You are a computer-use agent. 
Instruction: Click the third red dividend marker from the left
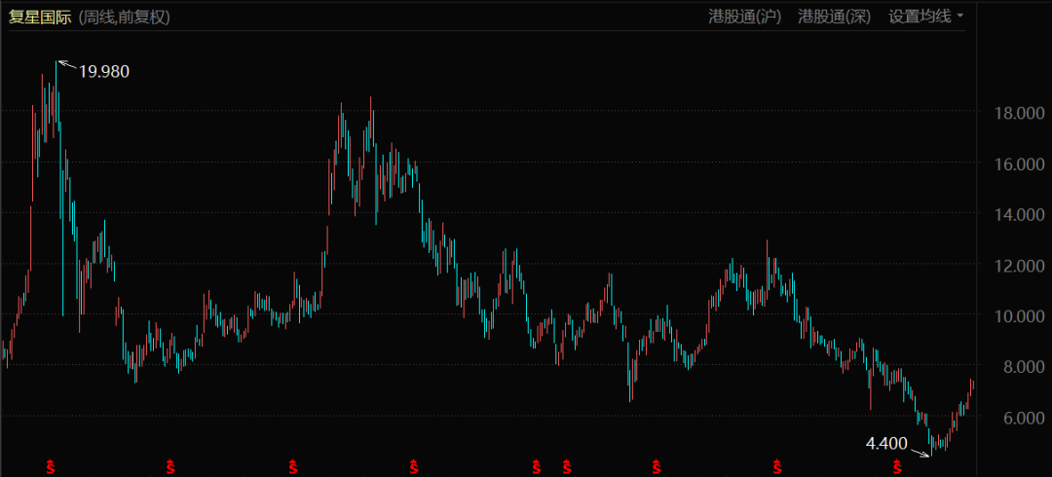pos(292,467)
